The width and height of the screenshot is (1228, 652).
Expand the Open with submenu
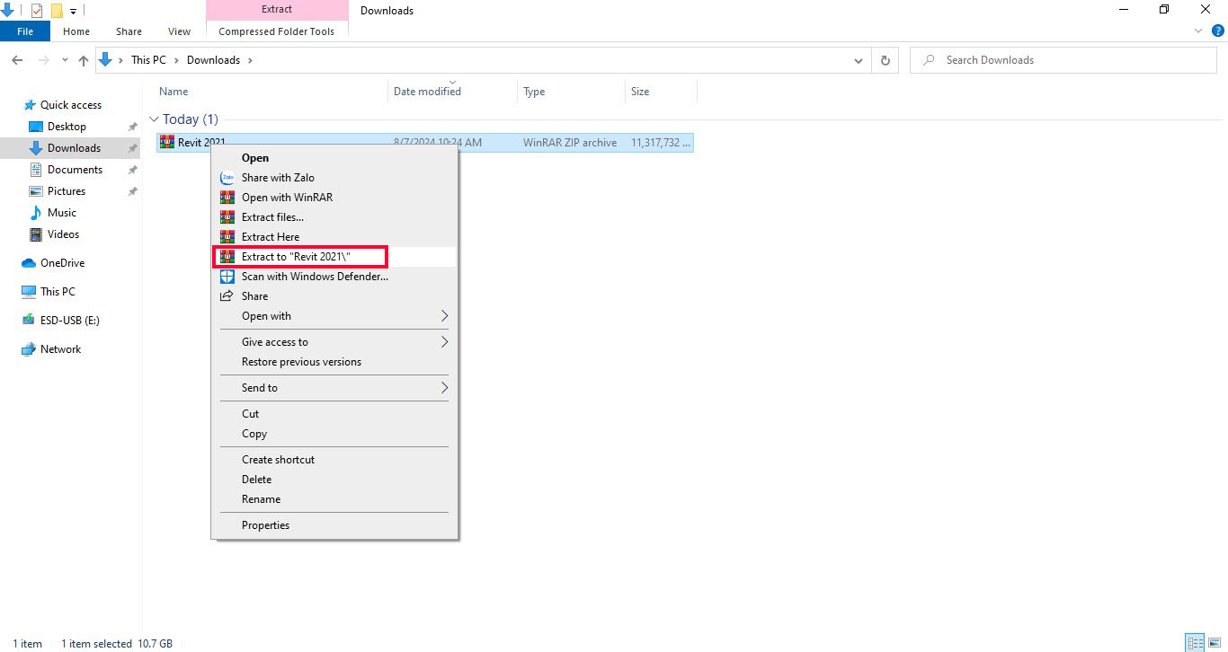pos(443,316)
